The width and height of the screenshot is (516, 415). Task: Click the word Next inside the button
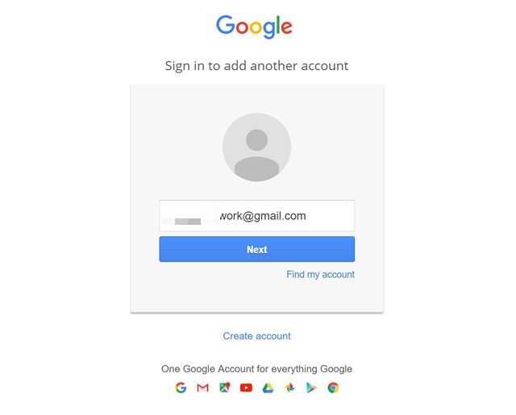[x=256, y=249]
